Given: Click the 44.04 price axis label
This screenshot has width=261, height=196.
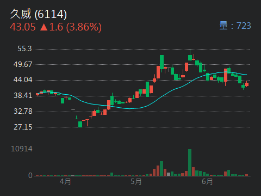Looking at the screenshot, I should (x=23, y=79).
